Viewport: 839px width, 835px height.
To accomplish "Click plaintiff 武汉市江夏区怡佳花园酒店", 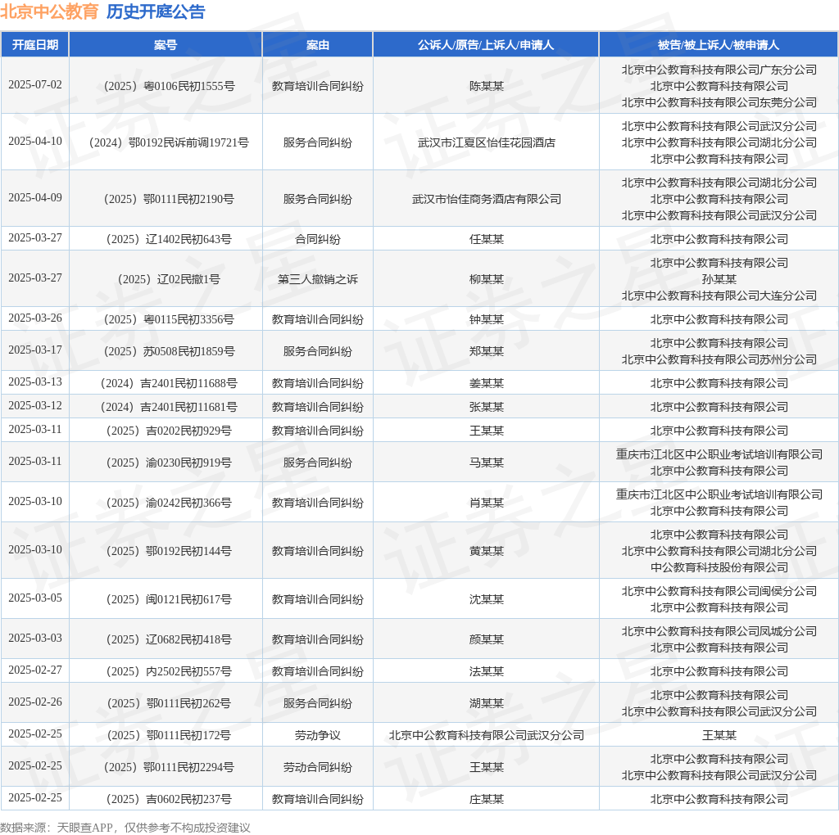I will (487, 142).
